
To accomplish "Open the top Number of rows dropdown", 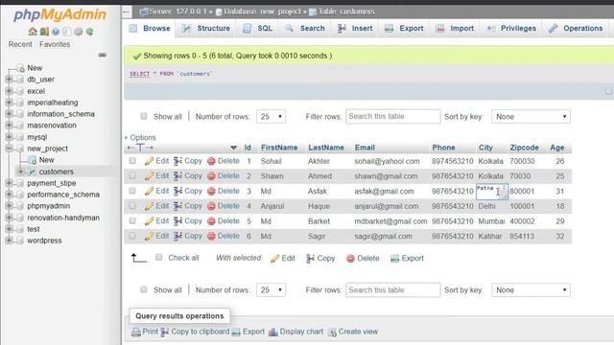I will 271,117.
